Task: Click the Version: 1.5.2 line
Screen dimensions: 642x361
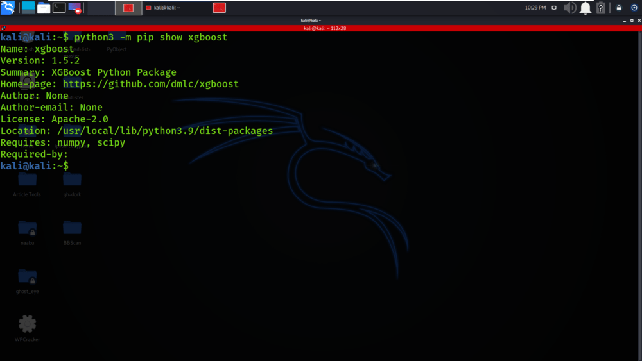Action: pyautogui.click(x=40, y=60)
